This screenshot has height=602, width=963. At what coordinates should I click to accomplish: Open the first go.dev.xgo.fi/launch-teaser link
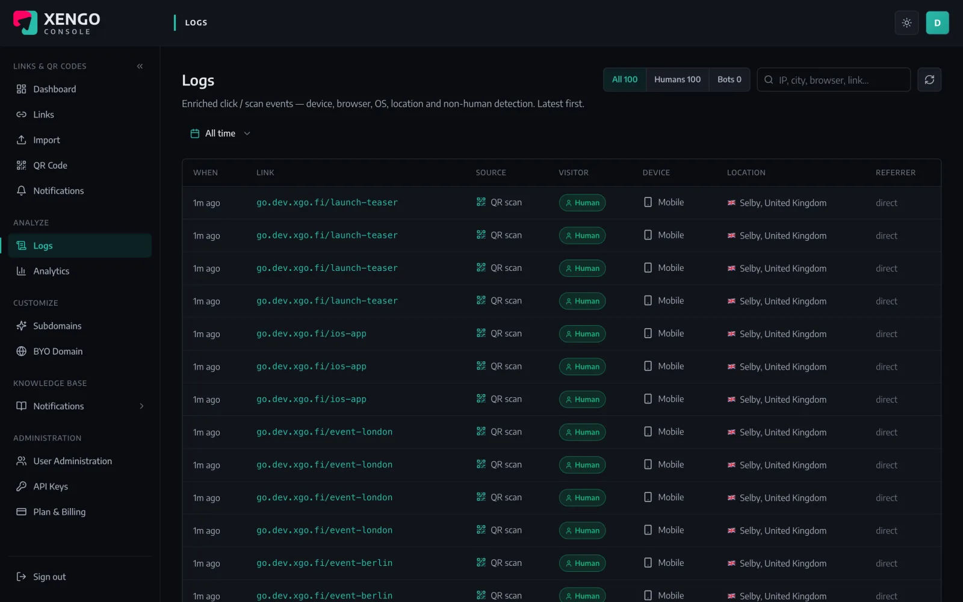point(327,203)
